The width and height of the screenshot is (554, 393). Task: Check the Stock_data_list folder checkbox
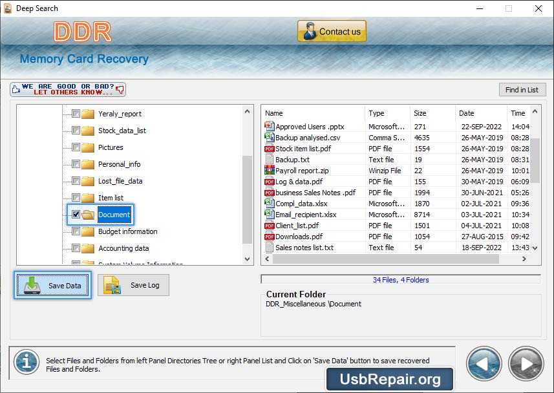coord(76,131)
